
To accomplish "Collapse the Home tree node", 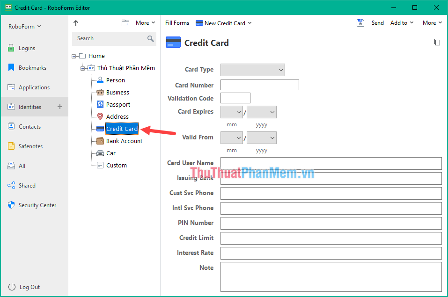I will 73,55.
